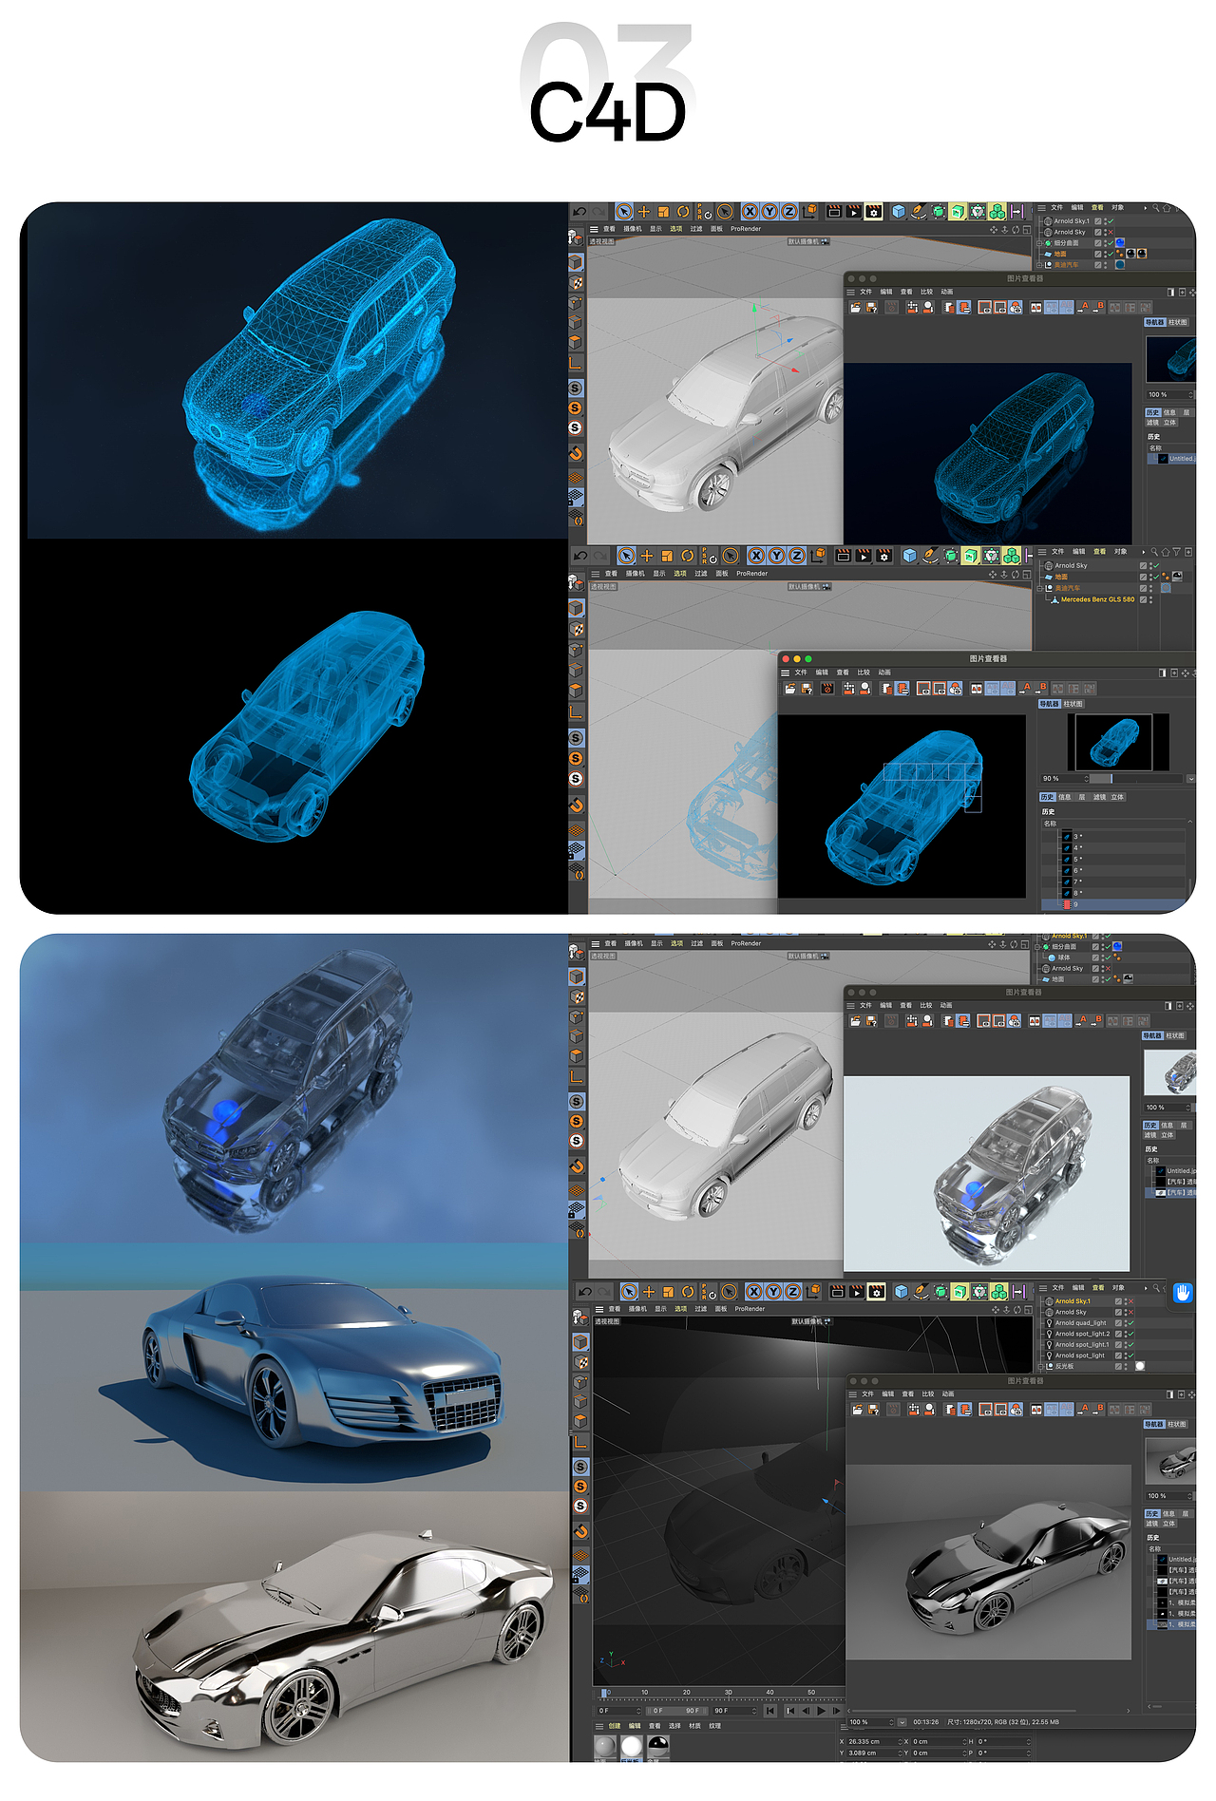Open 纹理 menu in material manager
The height and width of the screenshot is (1801, 1216).
coord(715,1726)
